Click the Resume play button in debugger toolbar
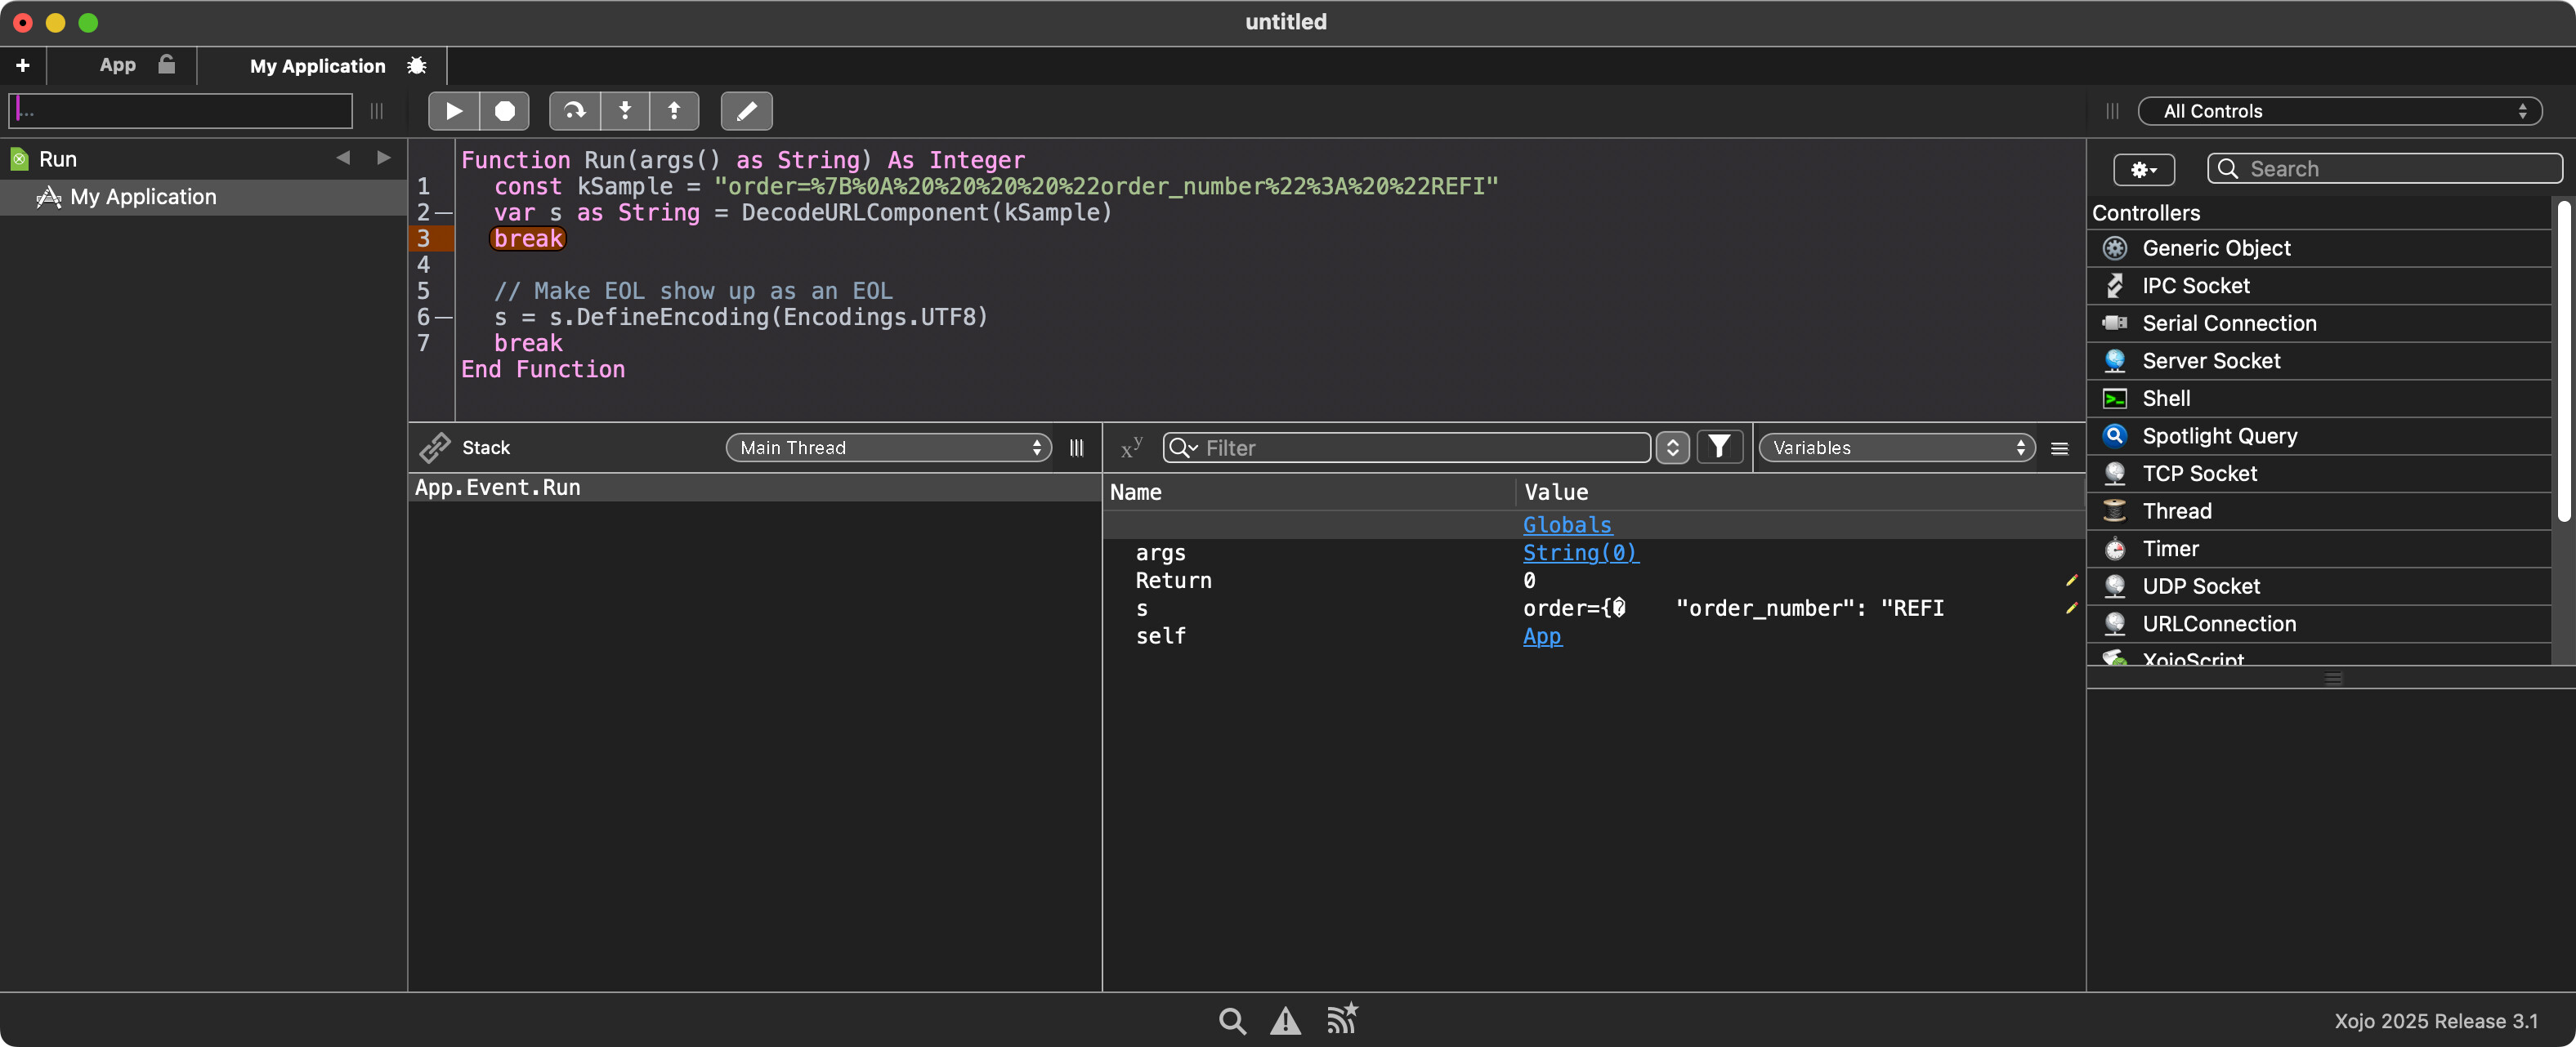The width and height of the screenshot is (2576, 1047). 453,111
